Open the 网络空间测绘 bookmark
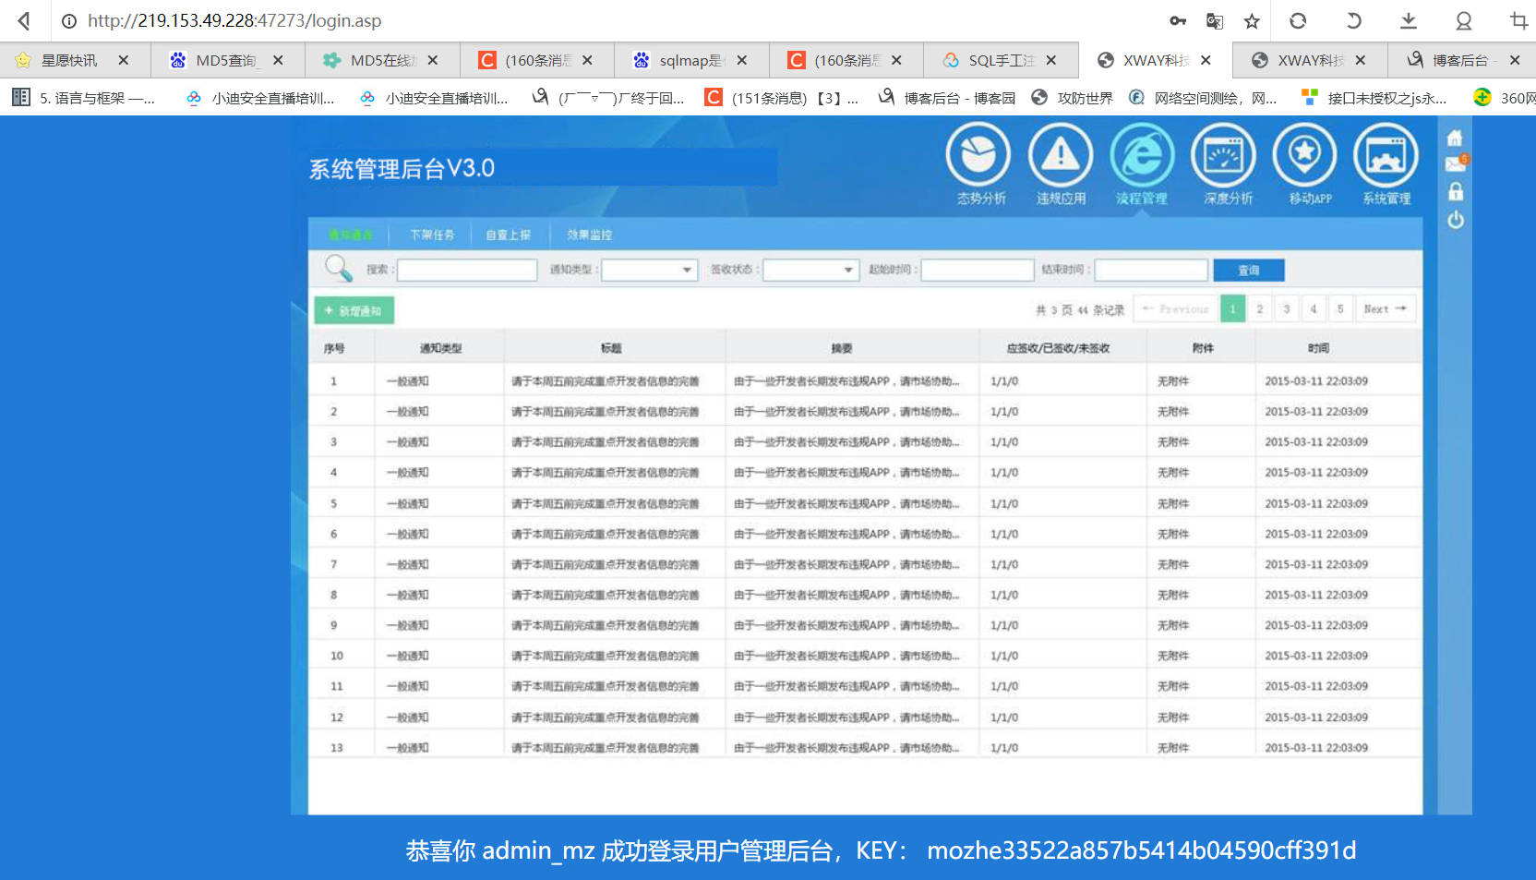This screenshot has height=880, width=1536. pyautogui.click(x=1204, y=97)
